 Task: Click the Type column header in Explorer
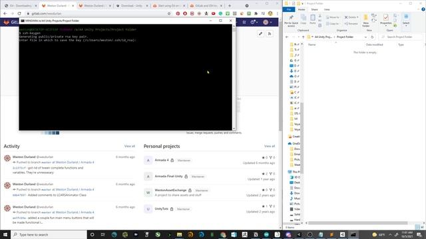[401, 44]
